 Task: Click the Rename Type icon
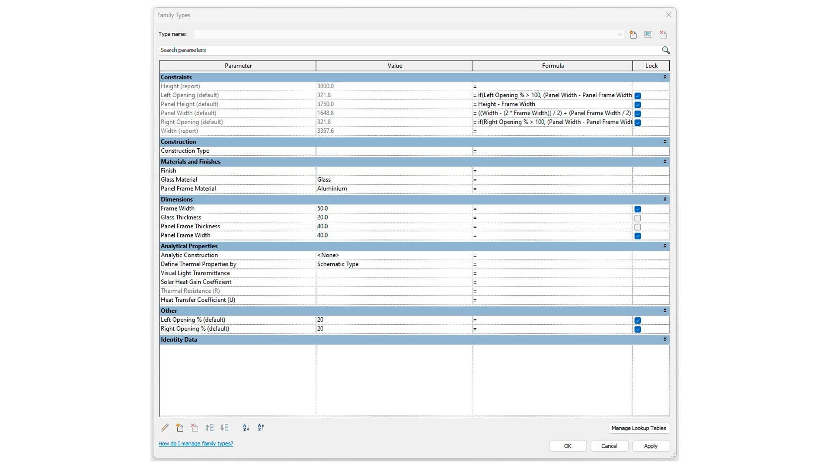point(648,35)
